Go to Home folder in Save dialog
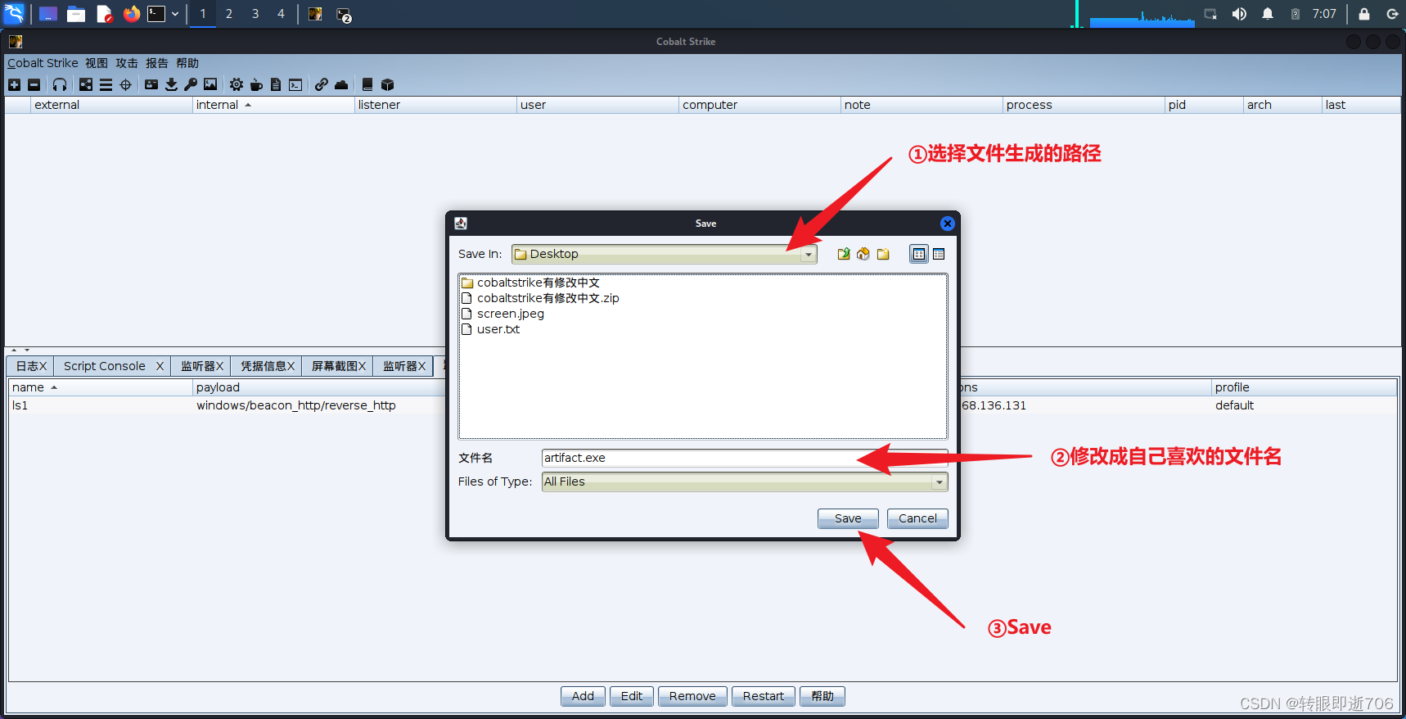Screen dimensions: 1406x719 tap(863, 254)
